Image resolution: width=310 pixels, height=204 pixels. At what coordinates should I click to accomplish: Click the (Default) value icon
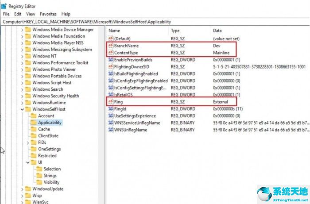tap(111, 38)
